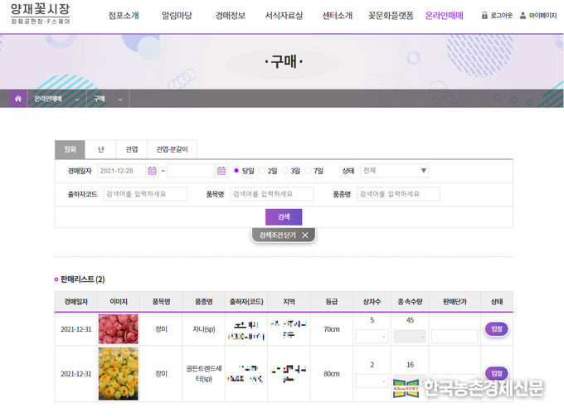Click 골든트렌드세터(sp) variety name cell
This screenshot has height=418, width=564.
point(204,373)
